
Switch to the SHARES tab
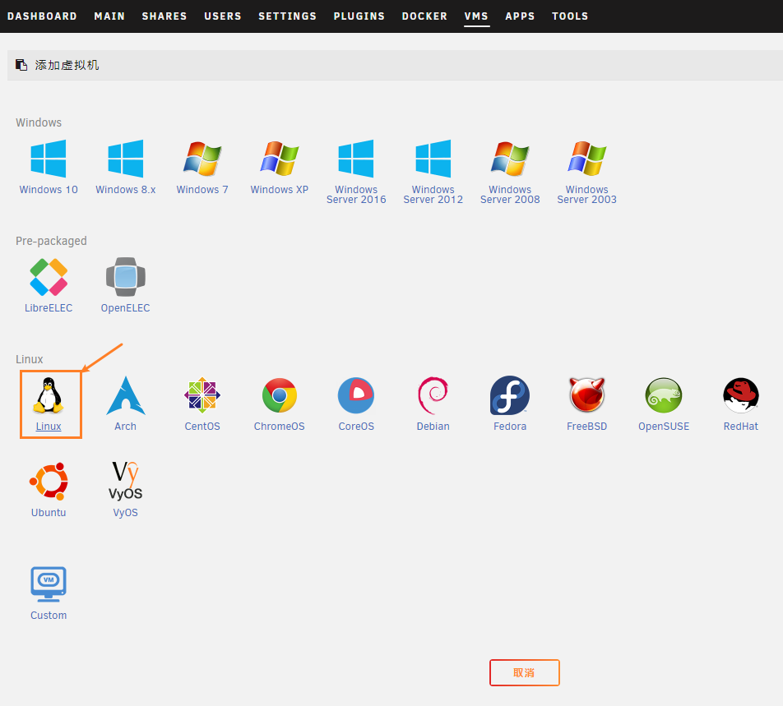coord(164,16)
